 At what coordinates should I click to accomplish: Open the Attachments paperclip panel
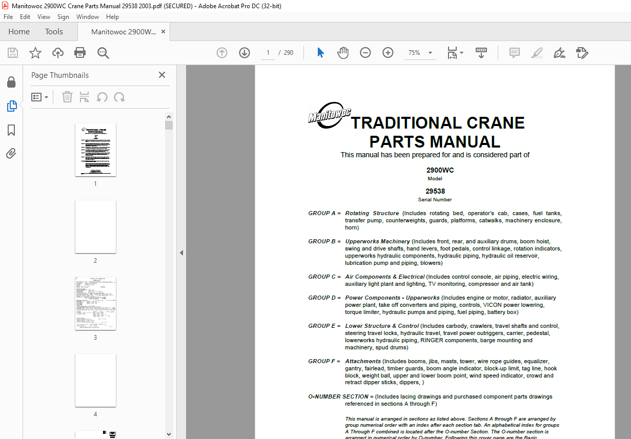[x=11, y=153]
